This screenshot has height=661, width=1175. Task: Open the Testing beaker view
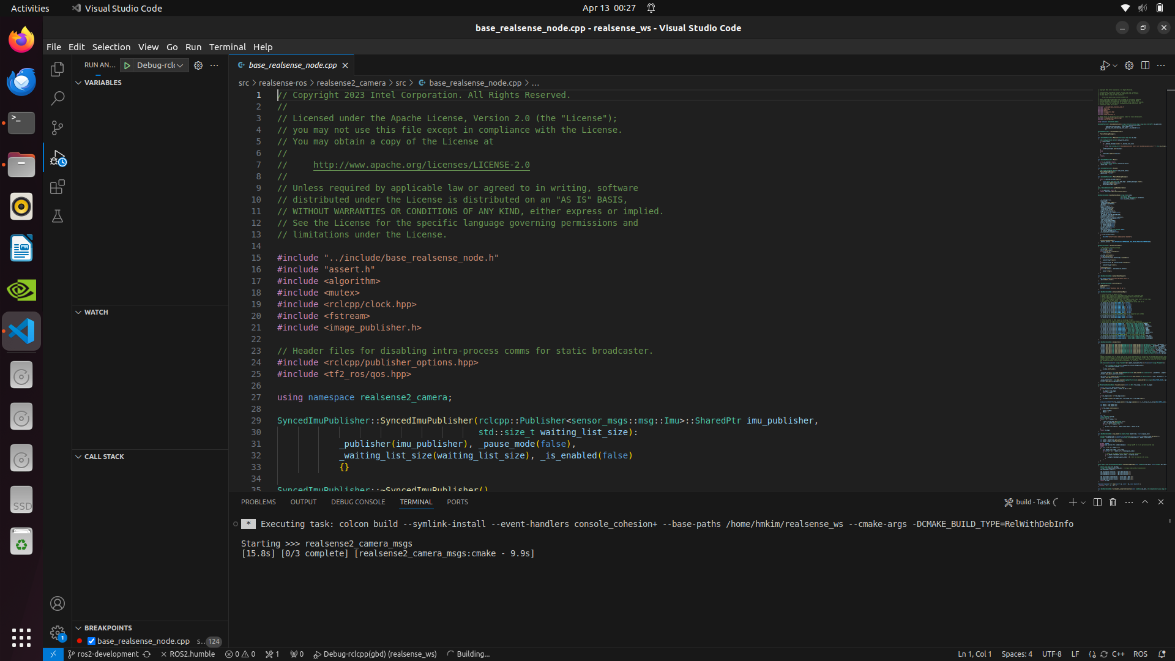click(x=58, y=216)
